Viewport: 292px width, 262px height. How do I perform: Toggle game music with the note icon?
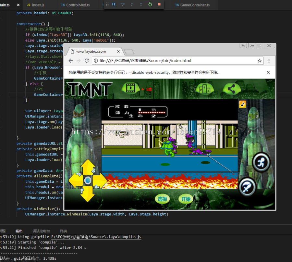(242, 104)
